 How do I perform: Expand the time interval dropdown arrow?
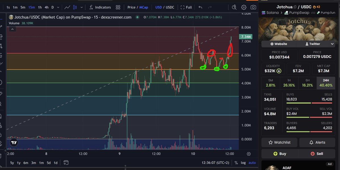(58, 7)
